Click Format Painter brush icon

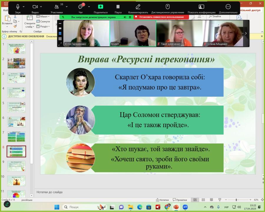[x=15, y=26]
